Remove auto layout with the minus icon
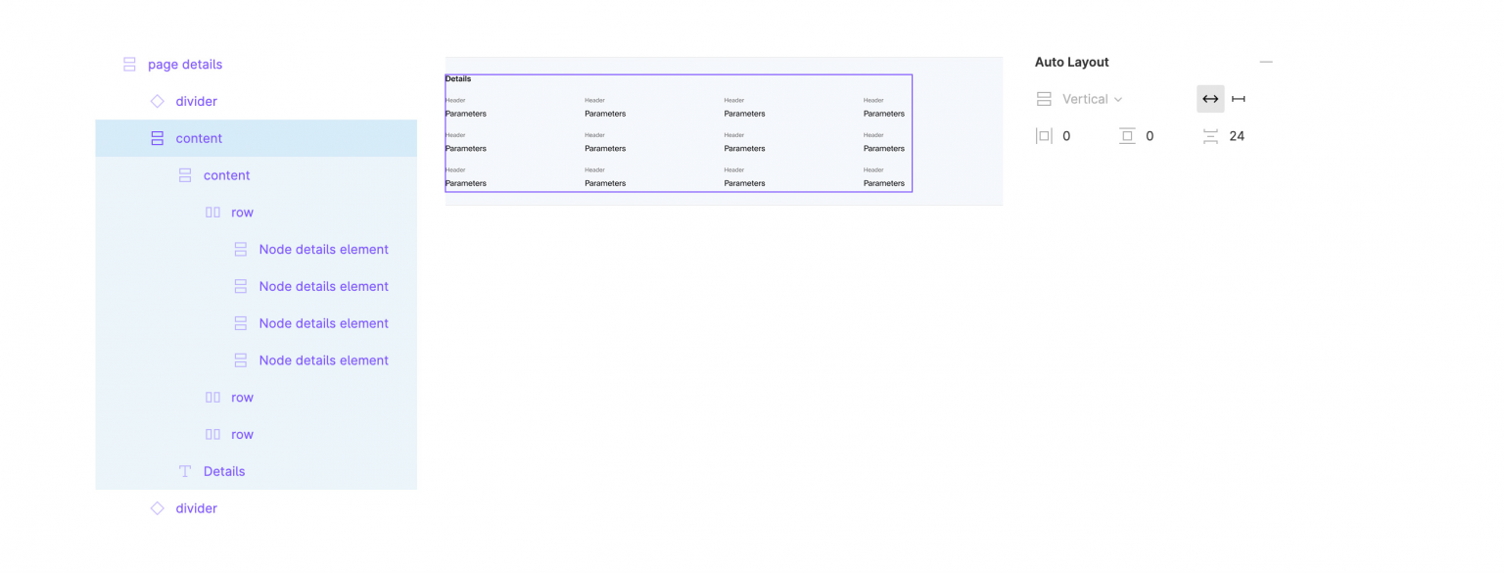This screenshot has width=1504, height=573. coord(1266,62)
